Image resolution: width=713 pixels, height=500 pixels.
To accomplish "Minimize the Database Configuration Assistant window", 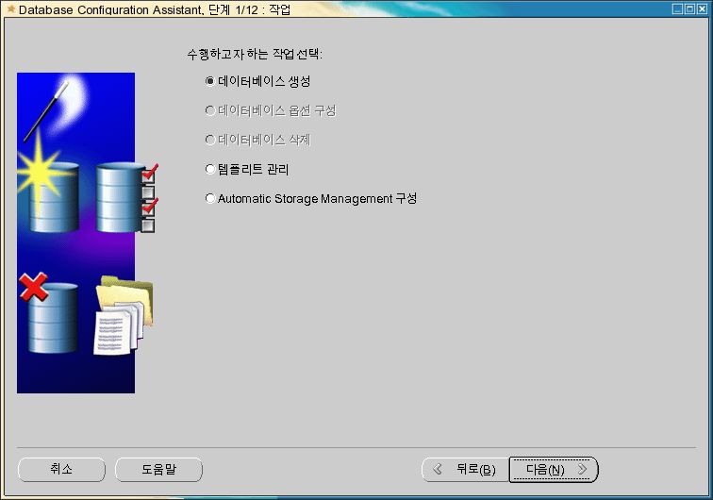I will tap(677, 8).
